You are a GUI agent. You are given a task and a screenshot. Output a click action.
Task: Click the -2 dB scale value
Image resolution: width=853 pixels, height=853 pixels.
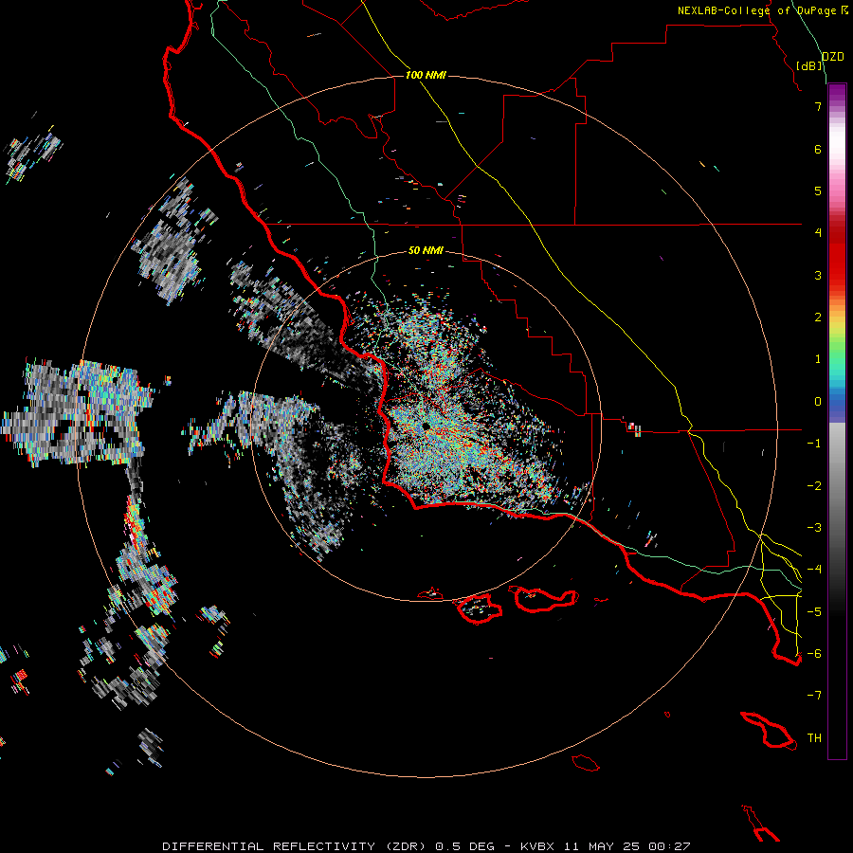click(x=814, y=486)
